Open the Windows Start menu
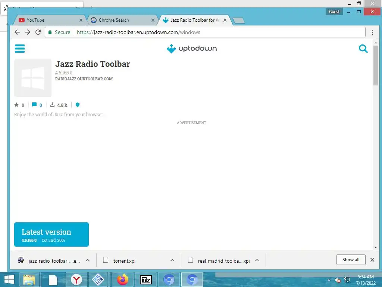 pos(9,280)
